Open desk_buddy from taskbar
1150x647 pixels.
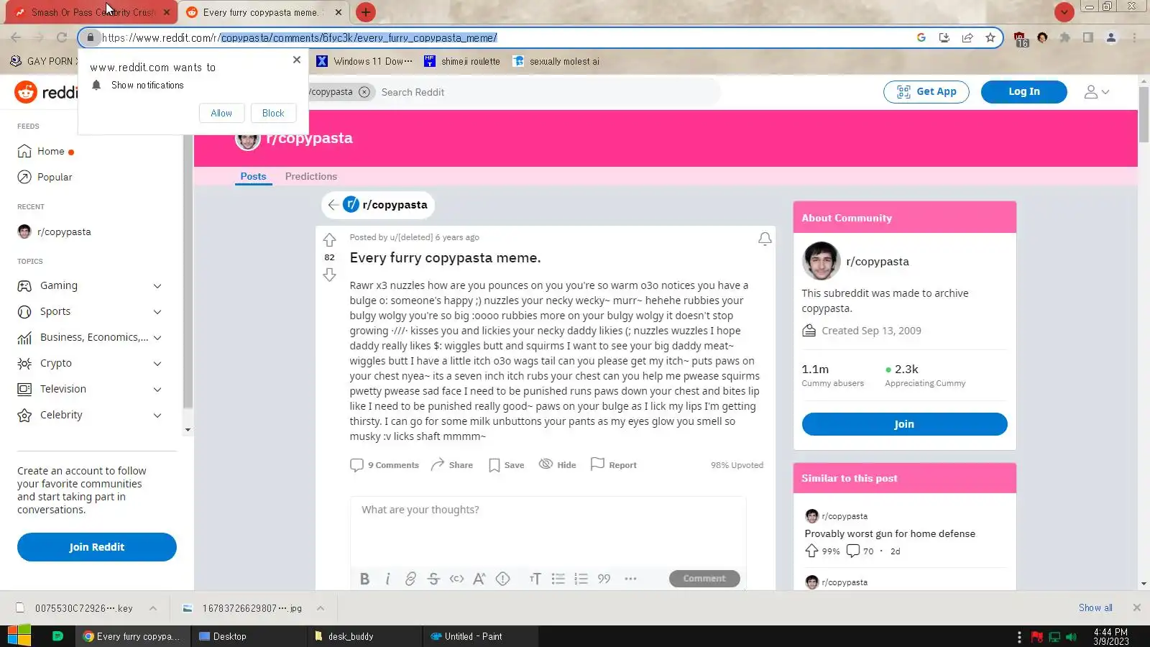(366, 636)
